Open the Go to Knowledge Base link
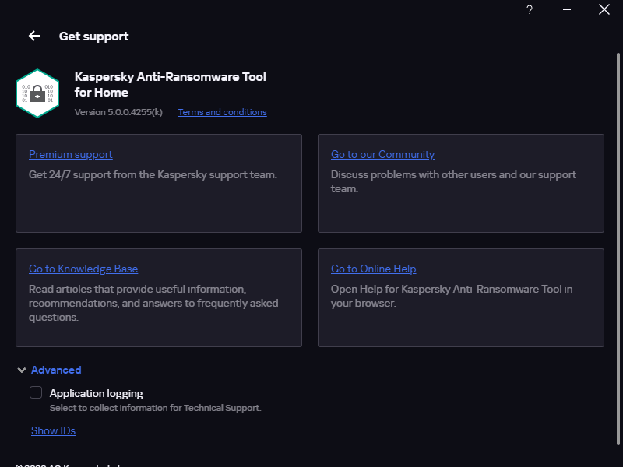The image size is (623, 467). tap(83, 269)
